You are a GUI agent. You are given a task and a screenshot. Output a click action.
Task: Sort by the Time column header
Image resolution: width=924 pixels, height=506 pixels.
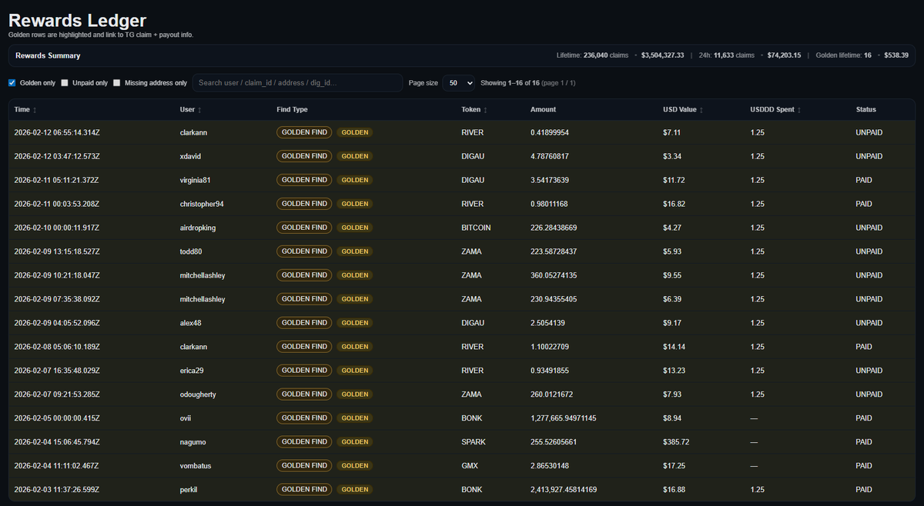(25, 110)
